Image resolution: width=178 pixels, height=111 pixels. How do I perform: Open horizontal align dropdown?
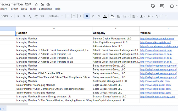click(135, 16)
